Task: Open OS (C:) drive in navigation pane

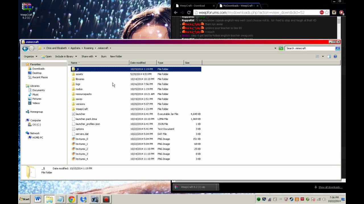Action: click(36, 125)
